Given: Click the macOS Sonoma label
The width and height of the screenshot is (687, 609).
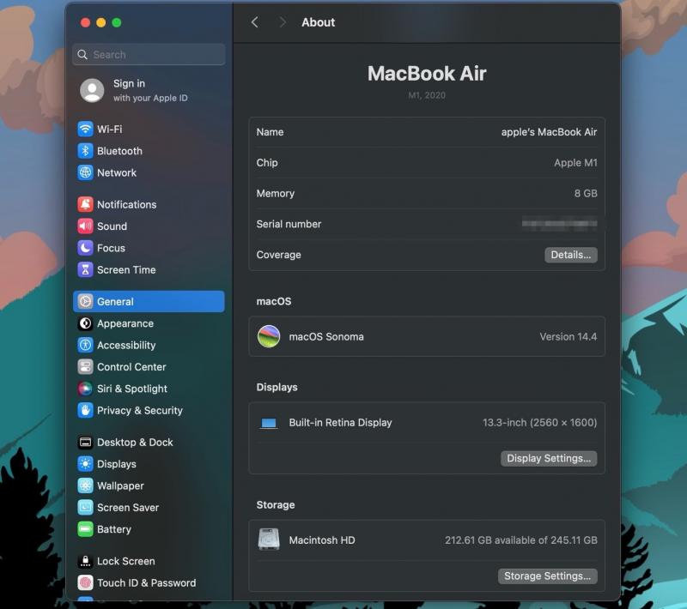Looking at the screenshot, I should point(326,337).
